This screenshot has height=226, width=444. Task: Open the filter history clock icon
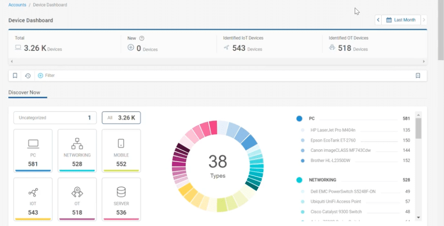coord(28,75)
